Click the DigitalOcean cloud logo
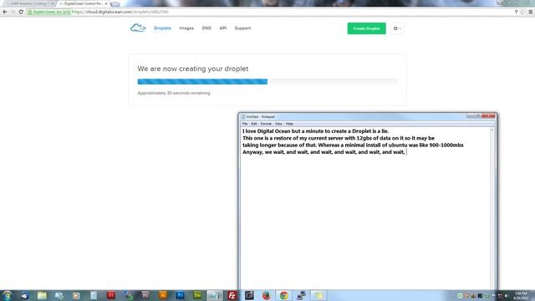Screen dimensions: 535x301 138,28
